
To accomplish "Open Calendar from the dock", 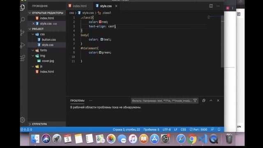I will [67, 139].
